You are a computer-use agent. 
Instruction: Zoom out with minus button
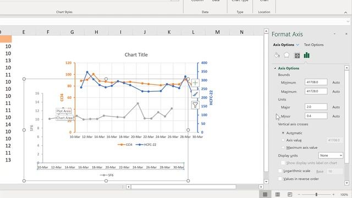point(299,195)
